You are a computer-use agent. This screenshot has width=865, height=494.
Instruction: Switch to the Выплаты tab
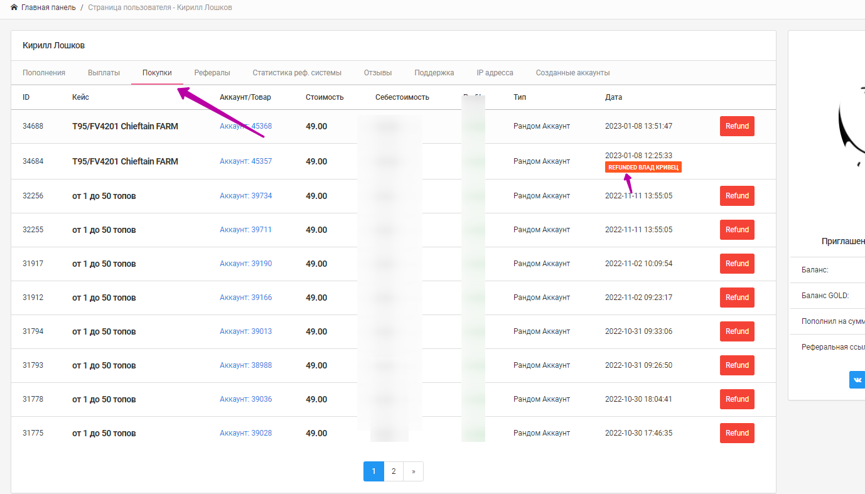pyautogui.click(x=104, y=73)
